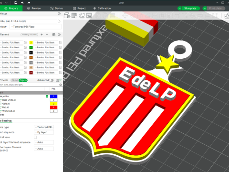This screenshot has height=172, width=229.
Task: Switch process scope to Global
Action: point(15,80)
